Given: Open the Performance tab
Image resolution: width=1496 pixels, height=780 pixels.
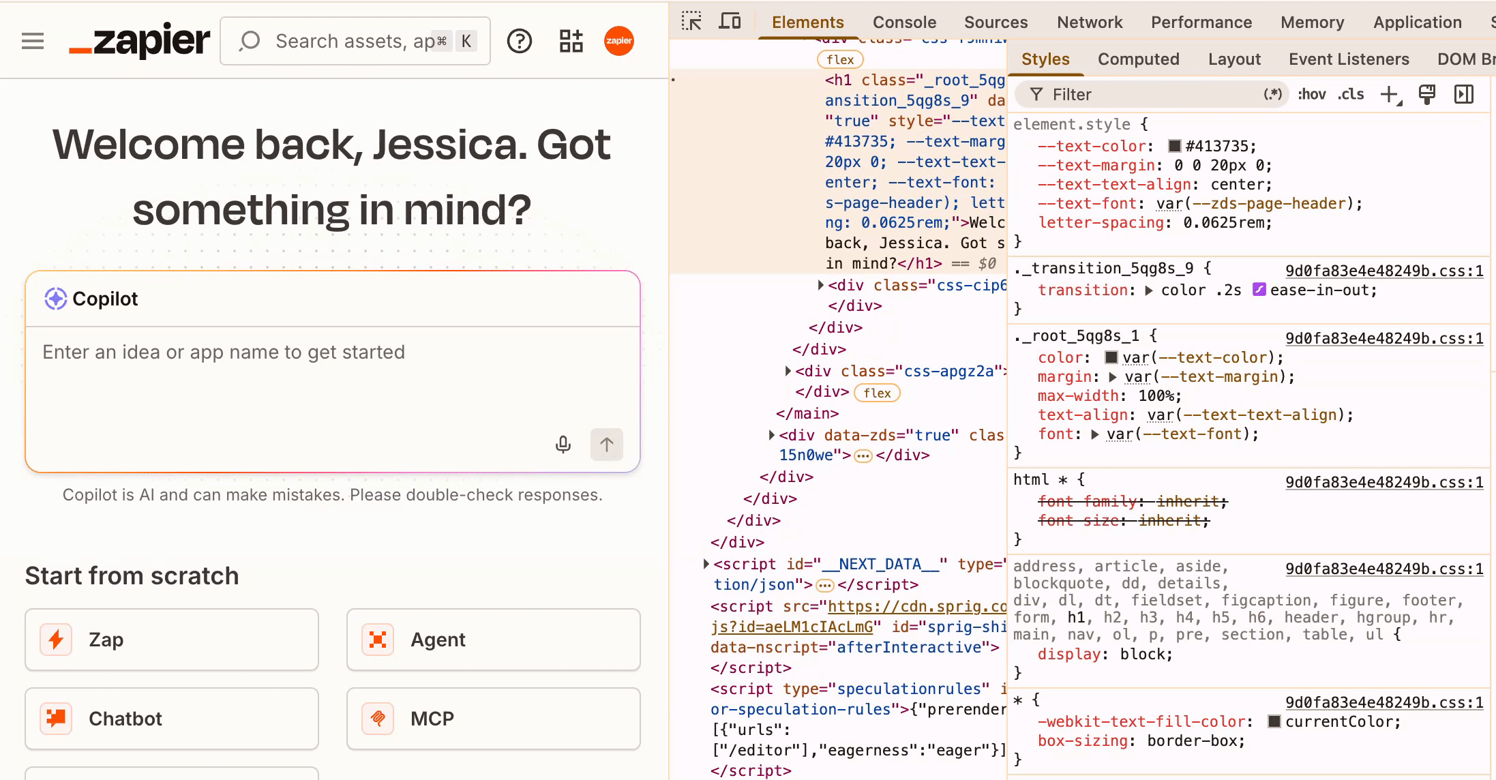Looking at the screenshot, I should (x=1201, y=22).
